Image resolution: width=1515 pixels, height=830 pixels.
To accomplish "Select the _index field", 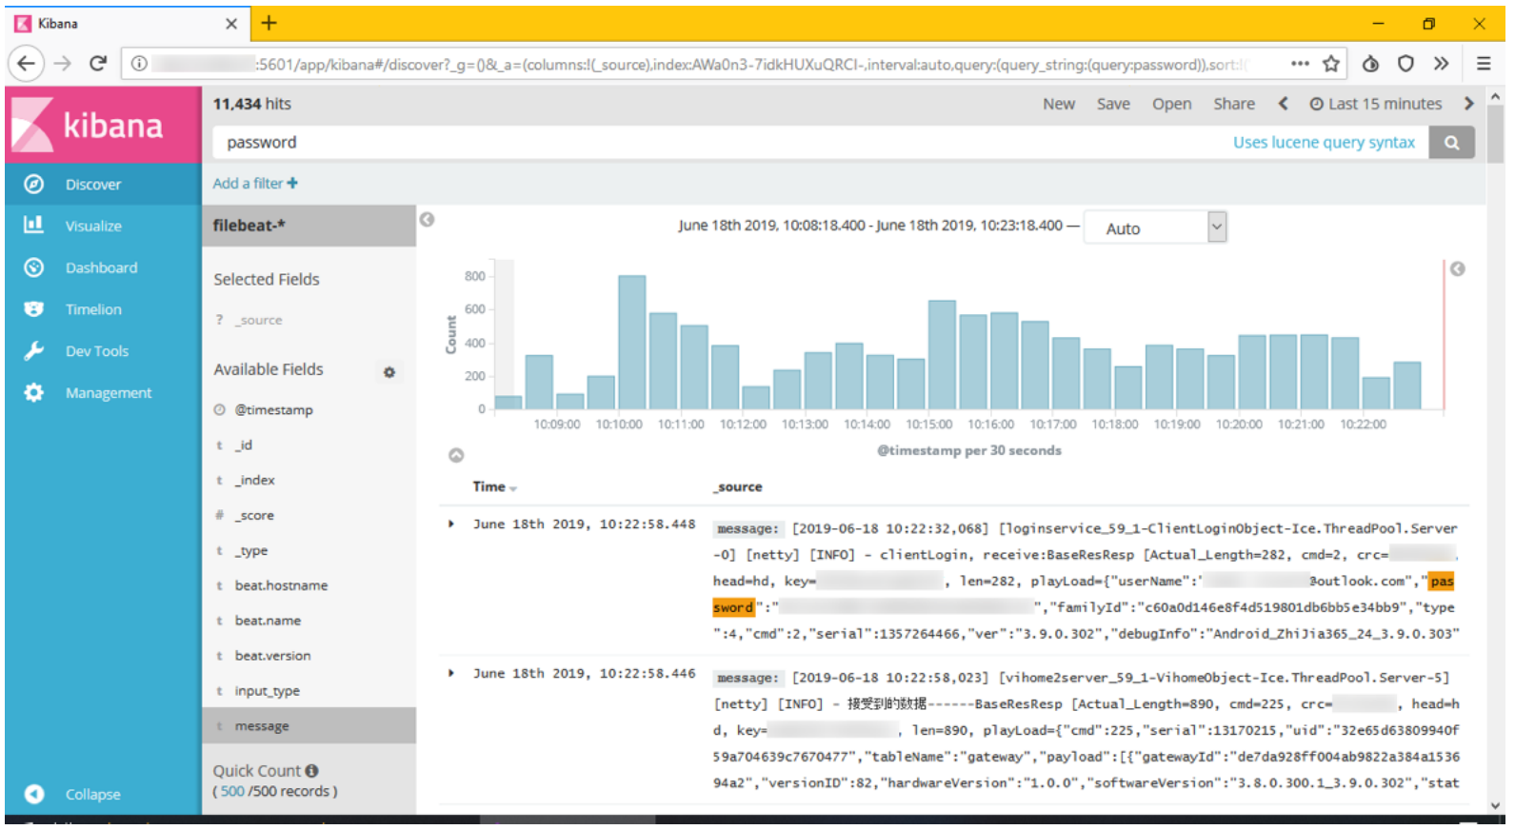I will point(254,481).
